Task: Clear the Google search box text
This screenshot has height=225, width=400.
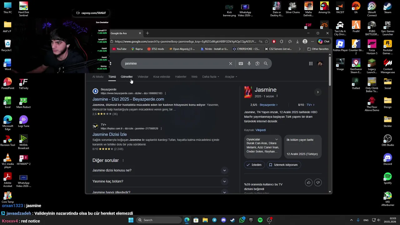Action: pyautogui.click(x=231, y=63)
